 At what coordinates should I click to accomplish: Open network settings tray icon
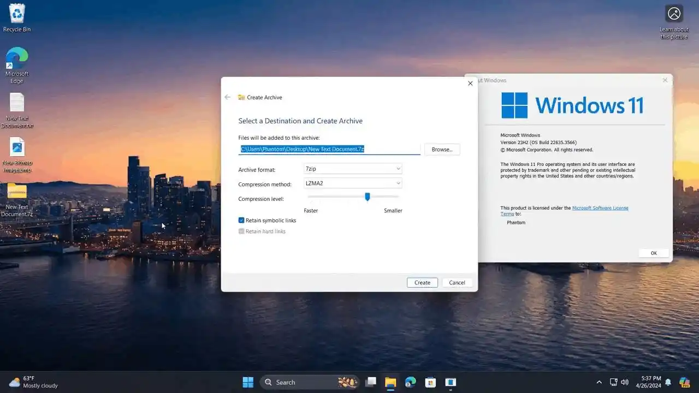[x=614, y=382]
